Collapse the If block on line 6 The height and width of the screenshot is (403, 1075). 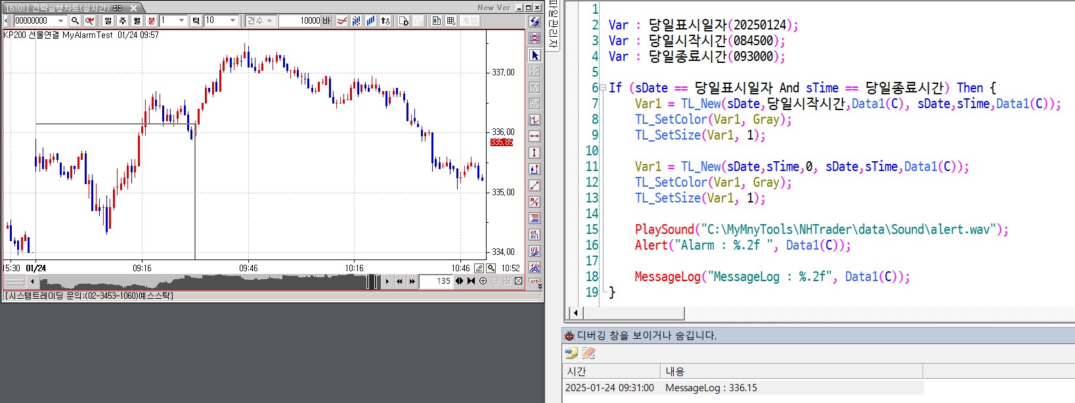tap(602, 88)
